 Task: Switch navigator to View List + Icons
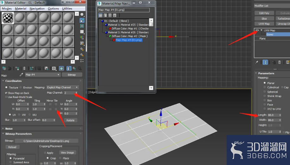click(x=105, y=15)
